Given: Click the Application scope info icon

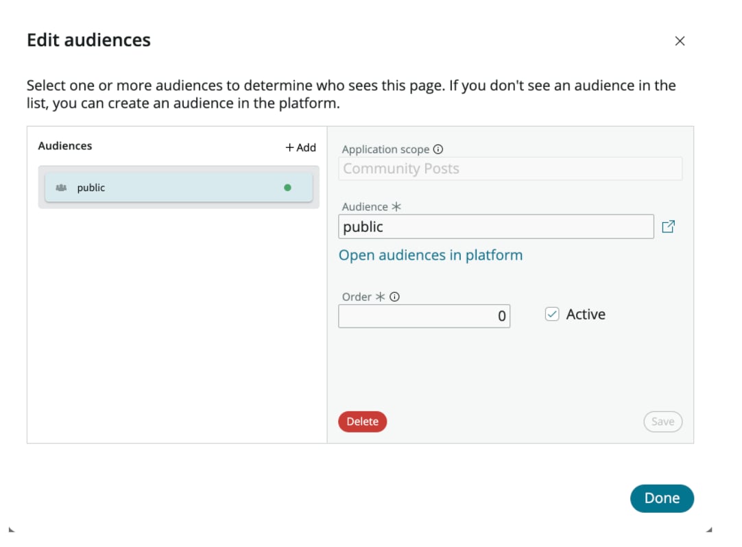Looking at the screenshot, I should pos(440,149).
